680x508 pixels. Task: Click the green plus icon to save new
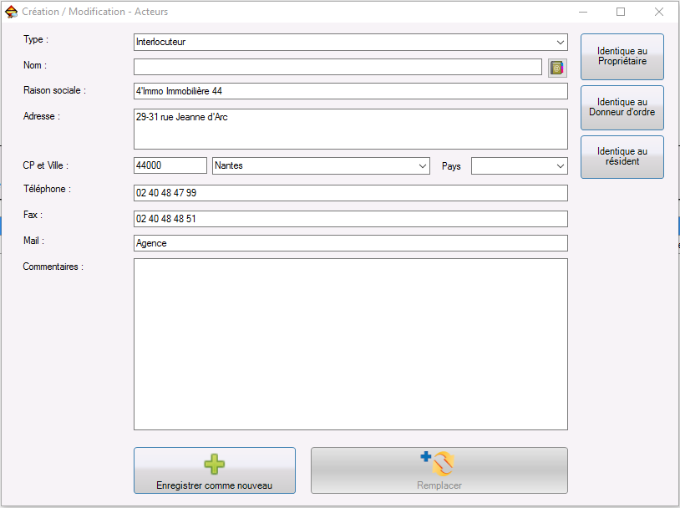[214, 465]
